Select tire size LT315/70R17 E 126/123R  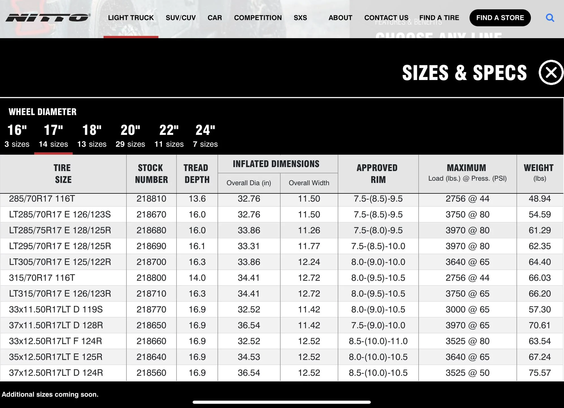[60, 294]
